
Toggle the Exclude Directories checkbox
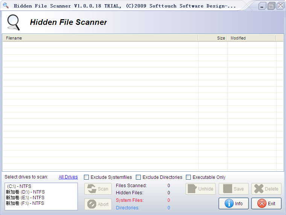[138, 177]
